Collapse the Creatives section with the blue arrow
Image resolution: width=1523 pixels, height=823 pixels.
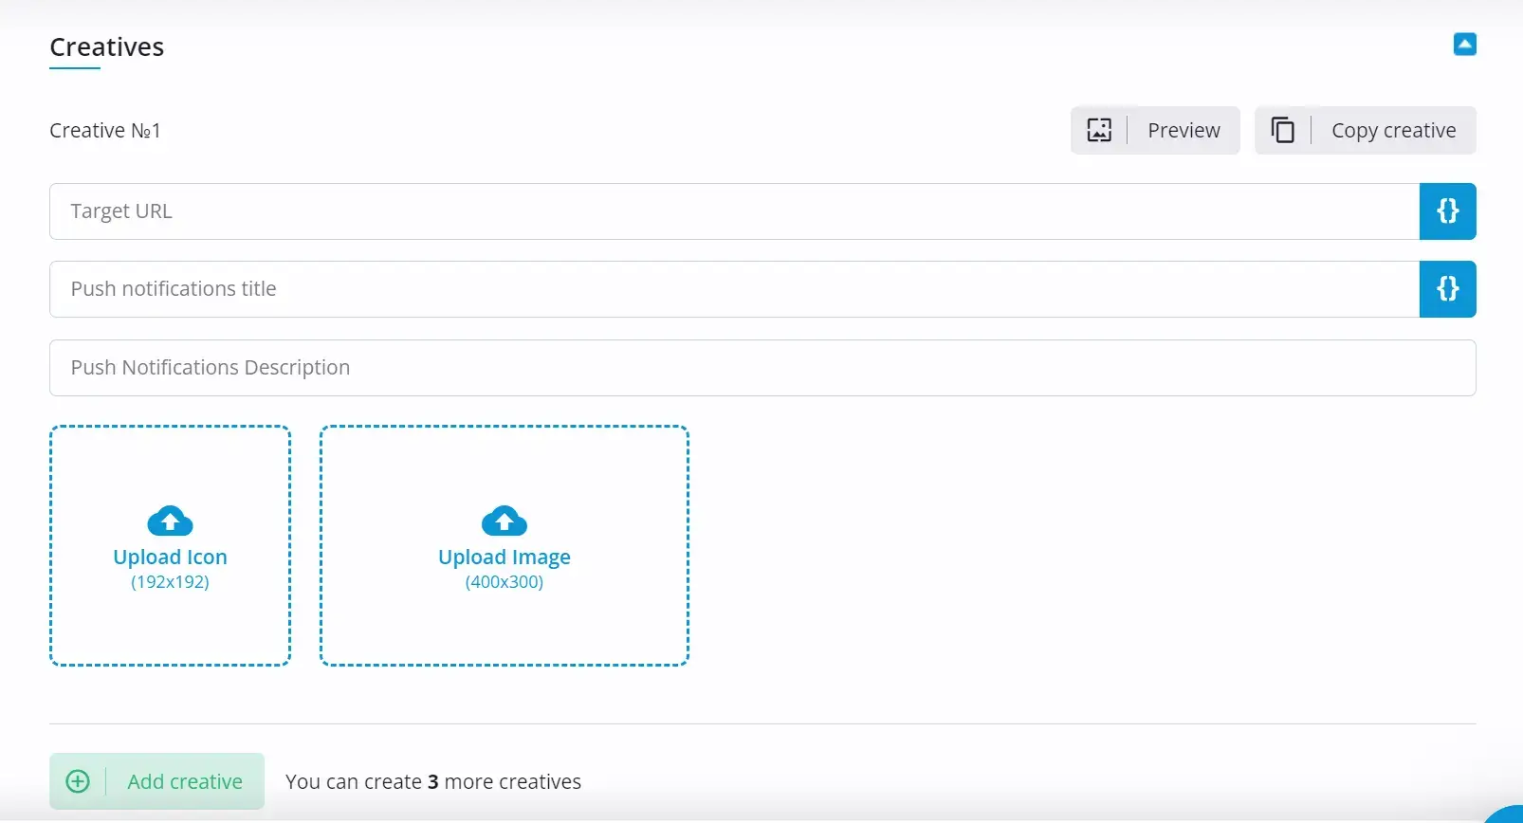coord(1464,45)
